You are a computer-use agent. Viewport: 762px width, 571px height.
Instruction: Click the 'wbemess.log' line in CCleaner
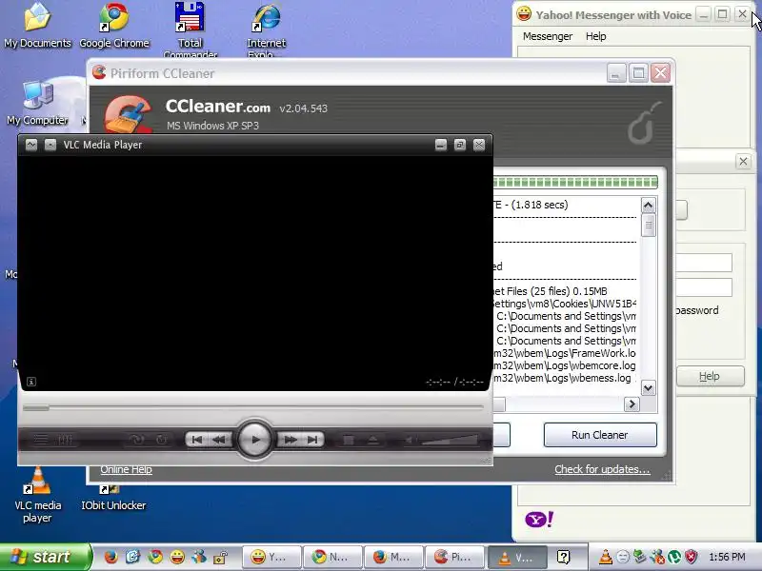(x=563, y=378)
